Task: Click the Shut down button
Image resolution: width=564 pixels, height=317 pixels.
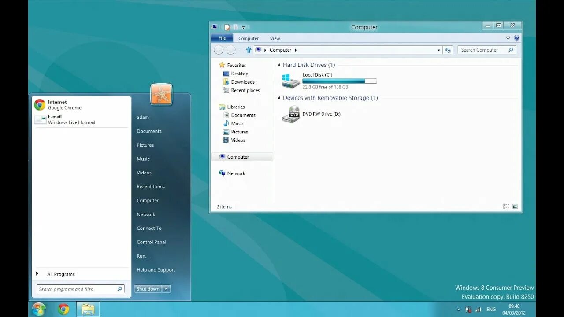Action: coord(148,289)
